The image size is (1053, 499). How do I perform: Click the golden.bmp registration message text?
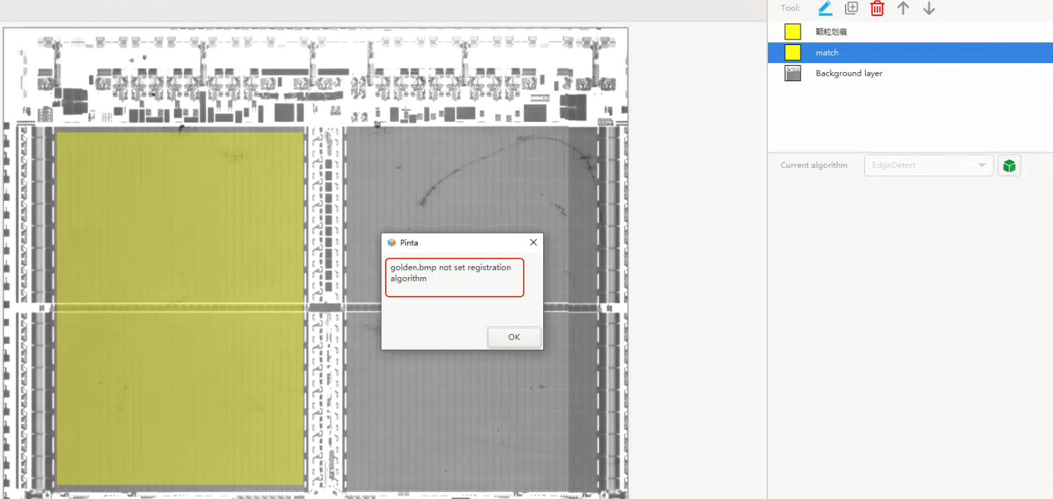click(x=451, y=273)
